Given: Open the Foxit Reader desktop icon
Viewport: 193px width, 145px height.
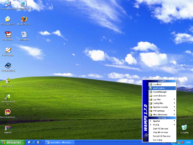Looking at the screenshot, I should click(8, 50).
